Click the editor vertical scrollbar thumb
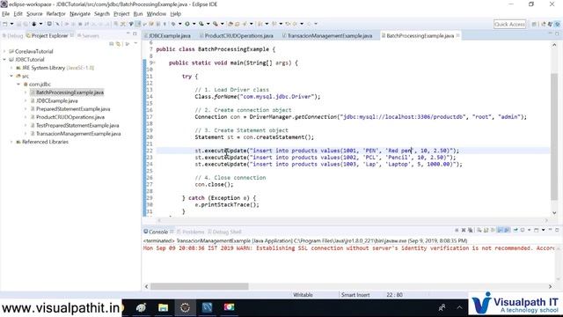 pyautogui.click(x=554, y=136)
